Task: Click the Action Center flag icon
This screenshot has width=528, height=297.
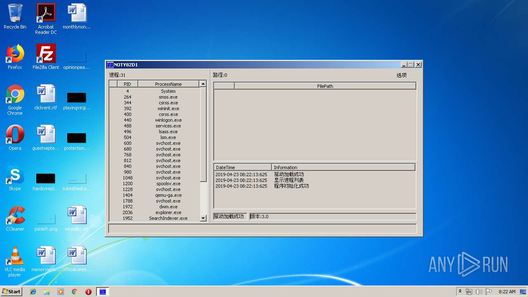Action: [488, 292]
